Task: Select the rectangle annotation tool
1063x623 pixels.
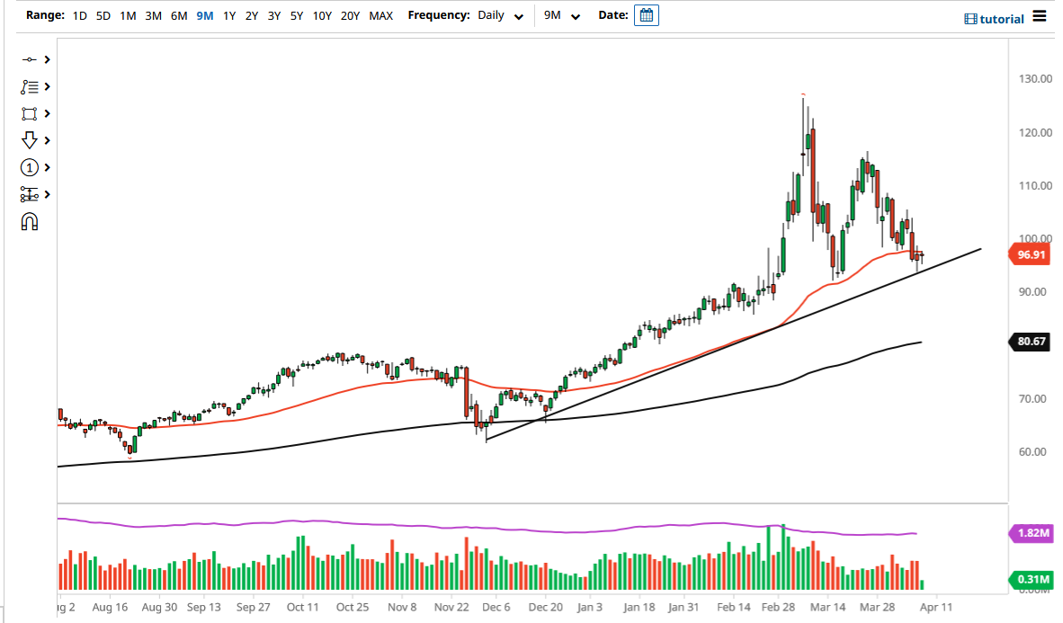Action: coord(29,113)
